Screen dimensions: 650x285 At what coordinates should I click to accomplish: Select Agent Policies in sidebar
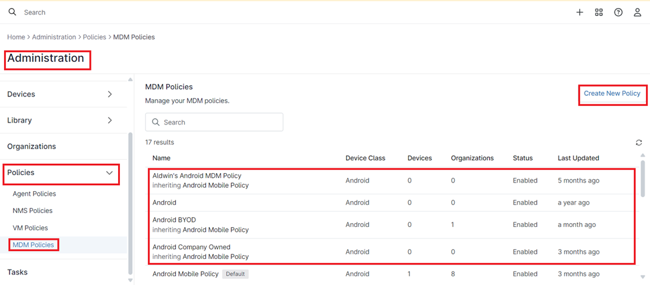tap(34, 194)
